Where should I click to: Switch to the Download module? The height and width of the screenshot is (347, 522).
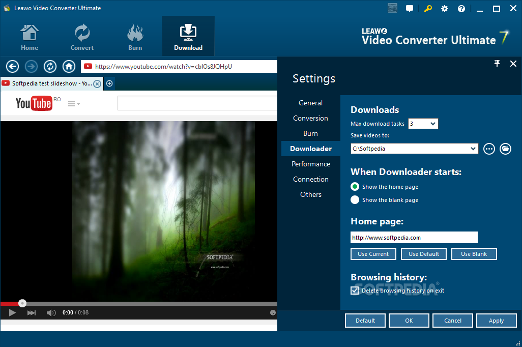[x=188, y=36]
